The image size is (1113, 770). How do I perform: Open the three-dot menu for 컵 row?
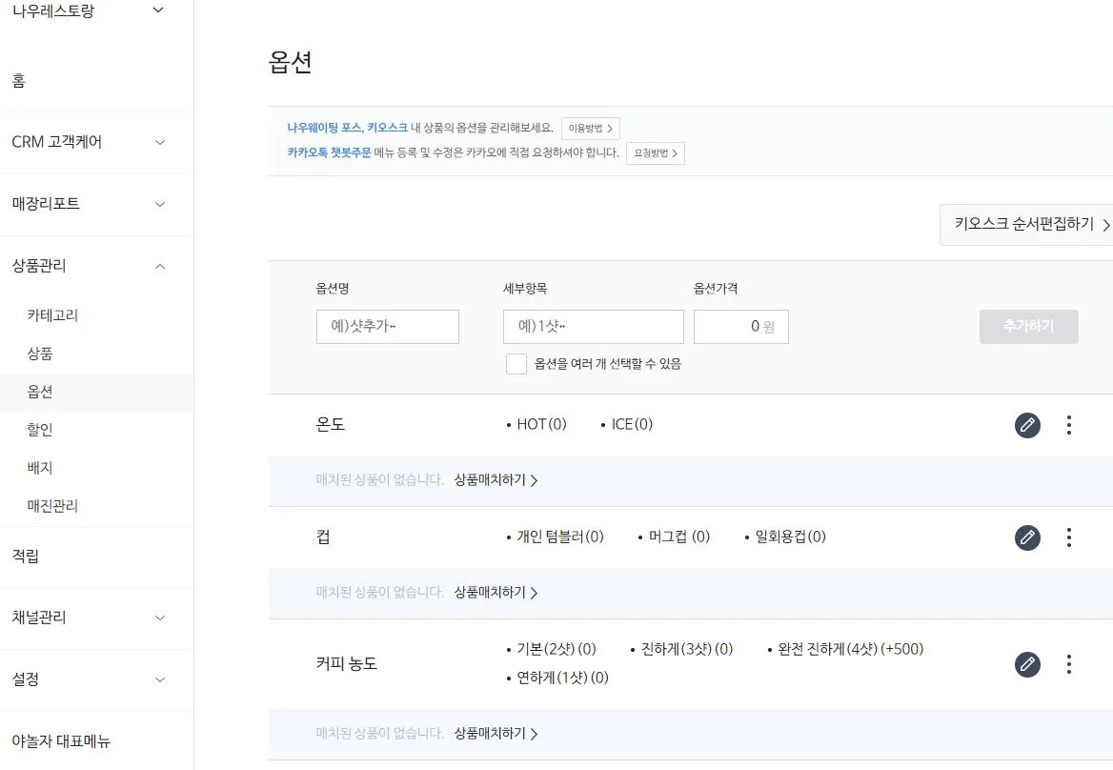[1068, 537]
